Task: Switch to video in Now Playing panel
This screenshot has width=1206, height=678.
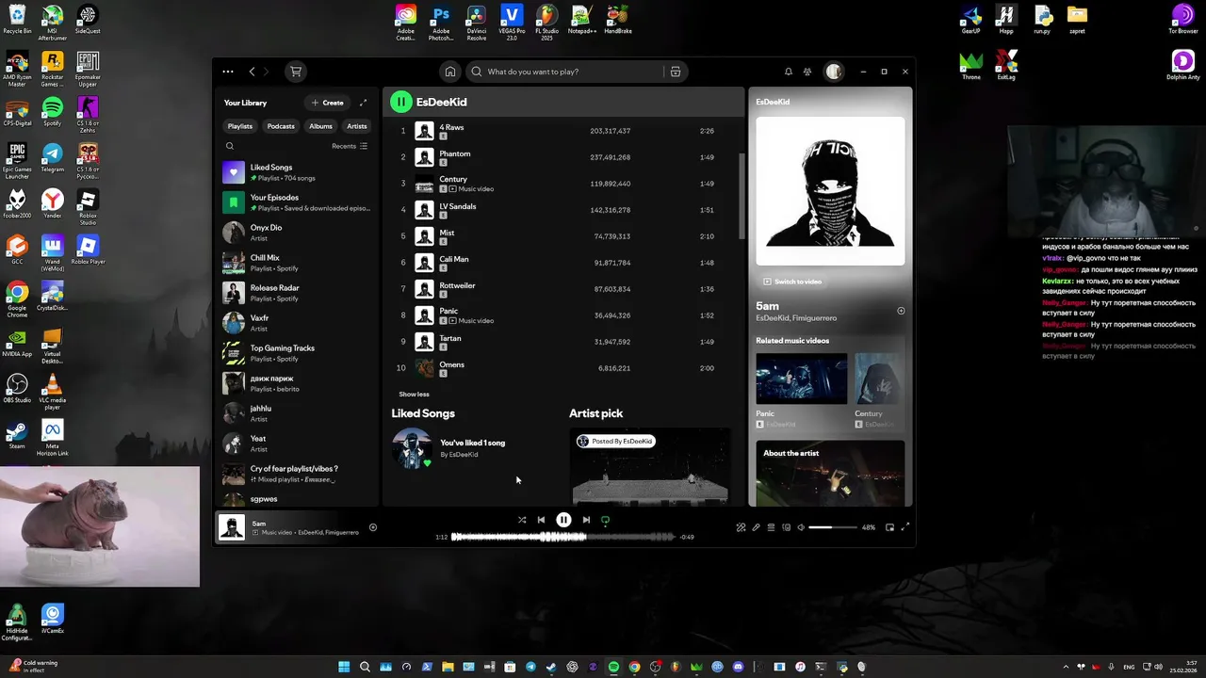Action: (x=792, y=282)
